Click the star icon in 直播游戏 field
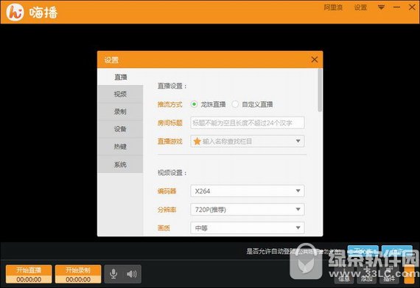The height and width of the screenshot is (288, 420). pyautogui.click(x=197, y=141)
